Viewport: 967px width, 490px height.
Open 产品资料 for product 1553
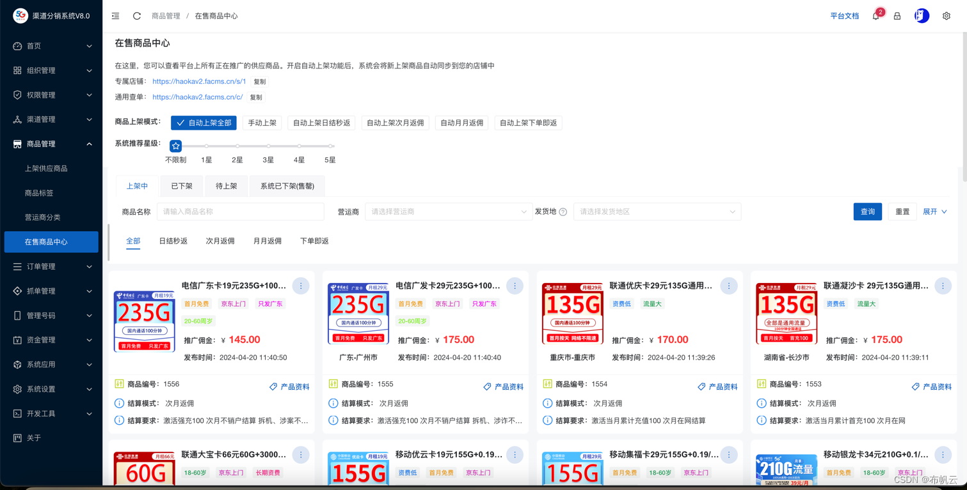coord(932,387)
